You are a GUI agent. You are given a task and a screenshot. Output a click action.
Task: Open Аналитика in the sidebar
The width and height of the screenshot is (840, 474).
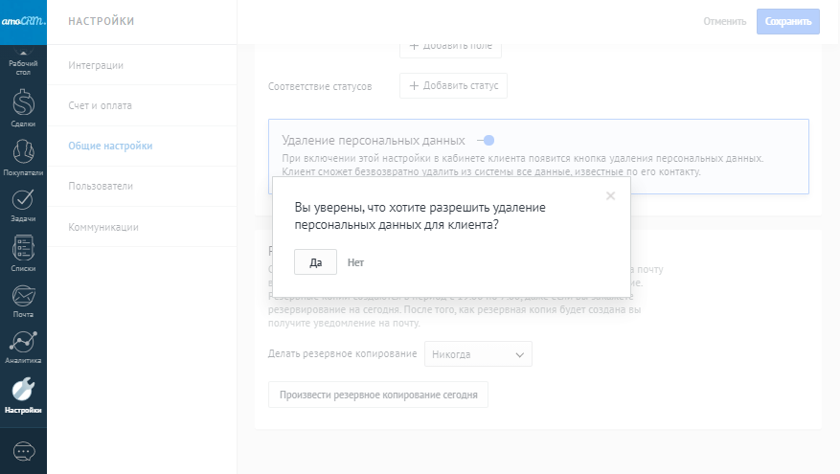(x=23, y=347)
